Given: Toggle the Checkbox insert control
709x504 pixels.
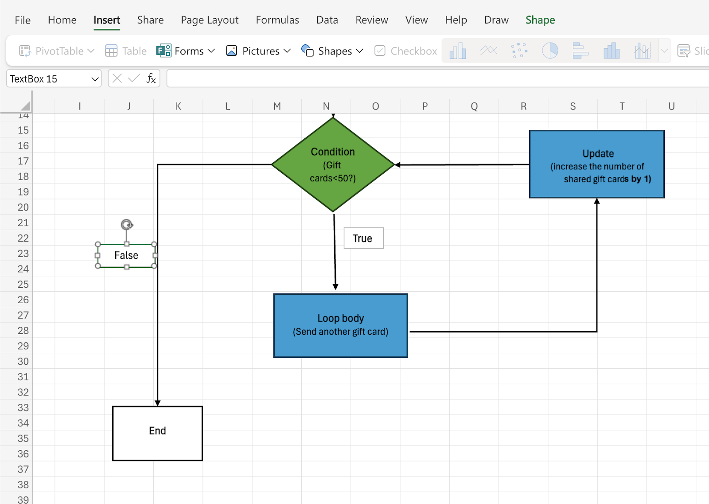Looking at the screenshot, I should click(x=405, y=51).
